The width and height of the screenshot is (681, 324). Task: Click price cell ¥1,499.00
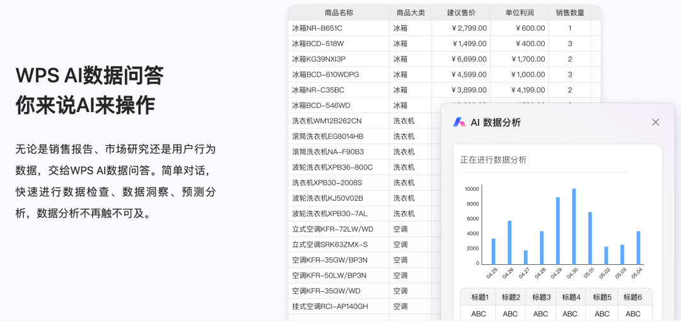click(x=461, y=44)
